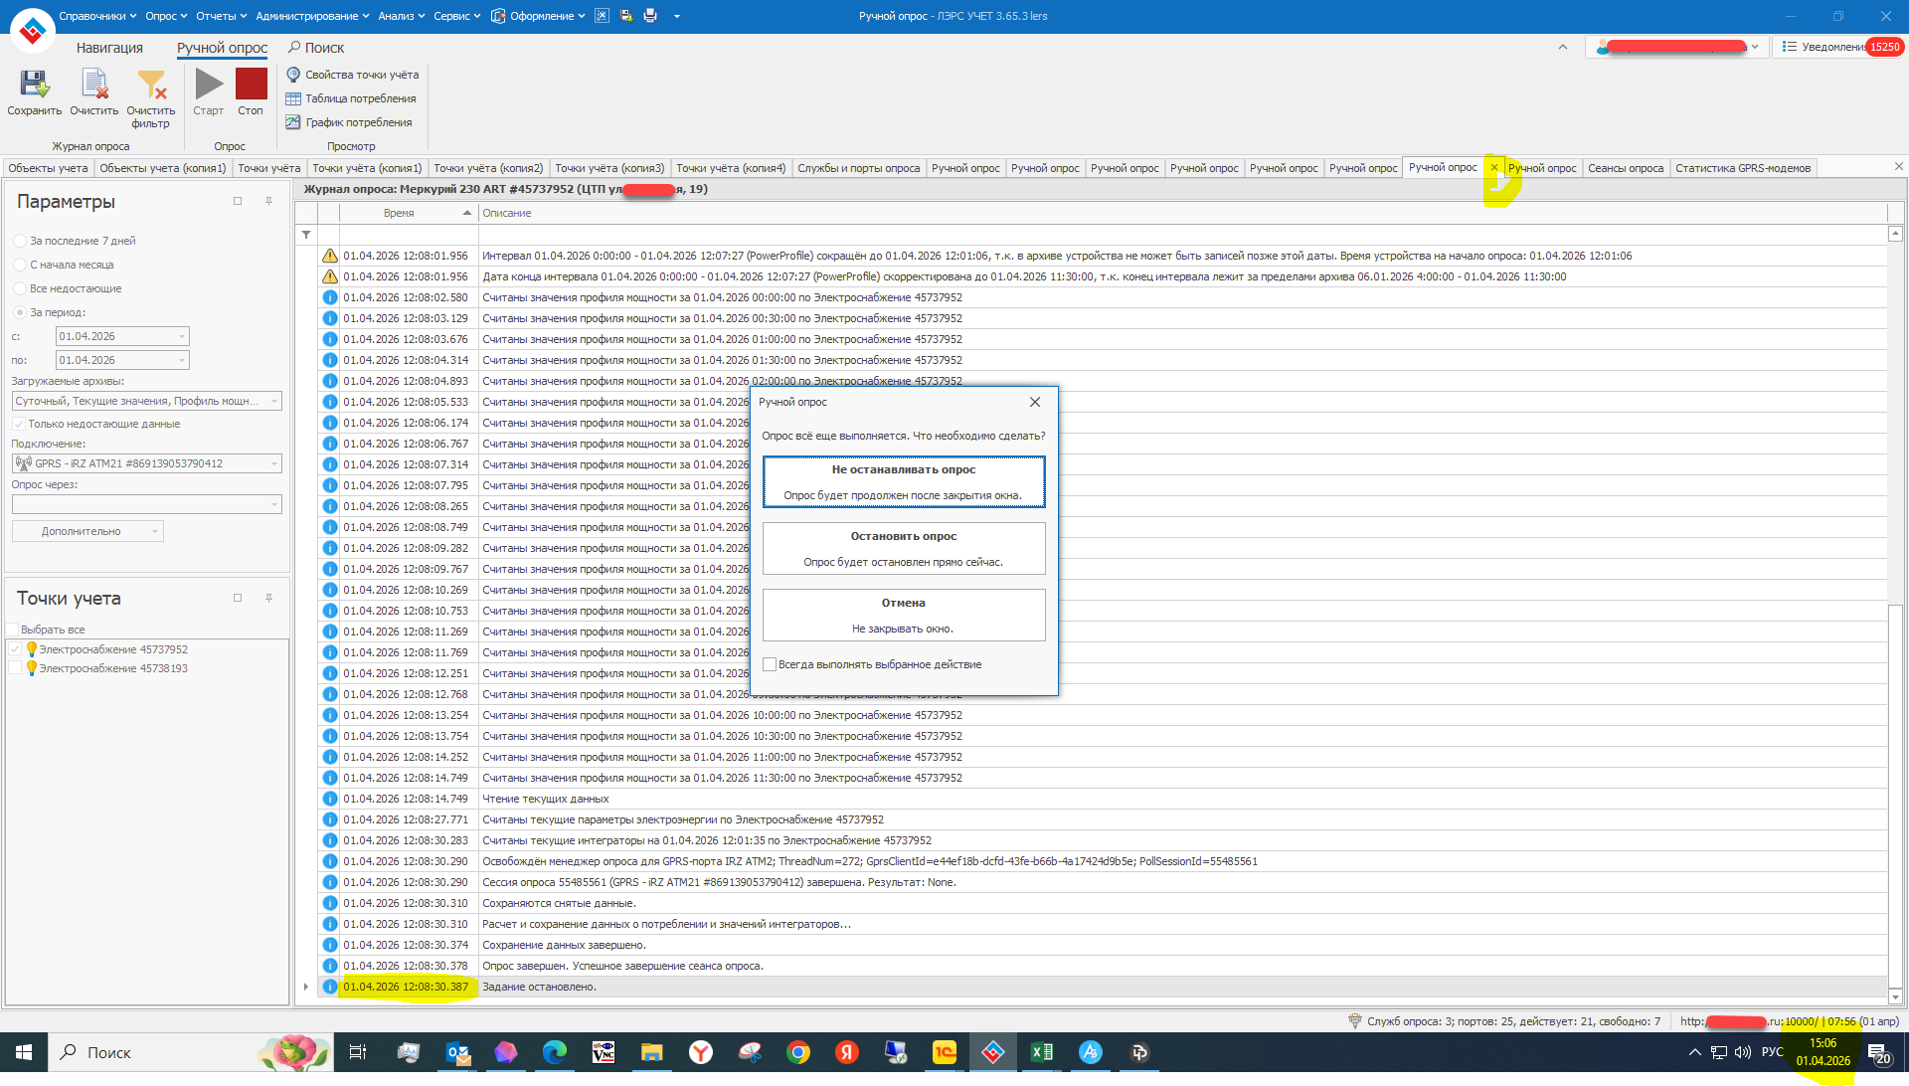The image size is (1909, 1086).
Task: Open Свойства точки учёта from the ribbon
Action: coord(353,75)
